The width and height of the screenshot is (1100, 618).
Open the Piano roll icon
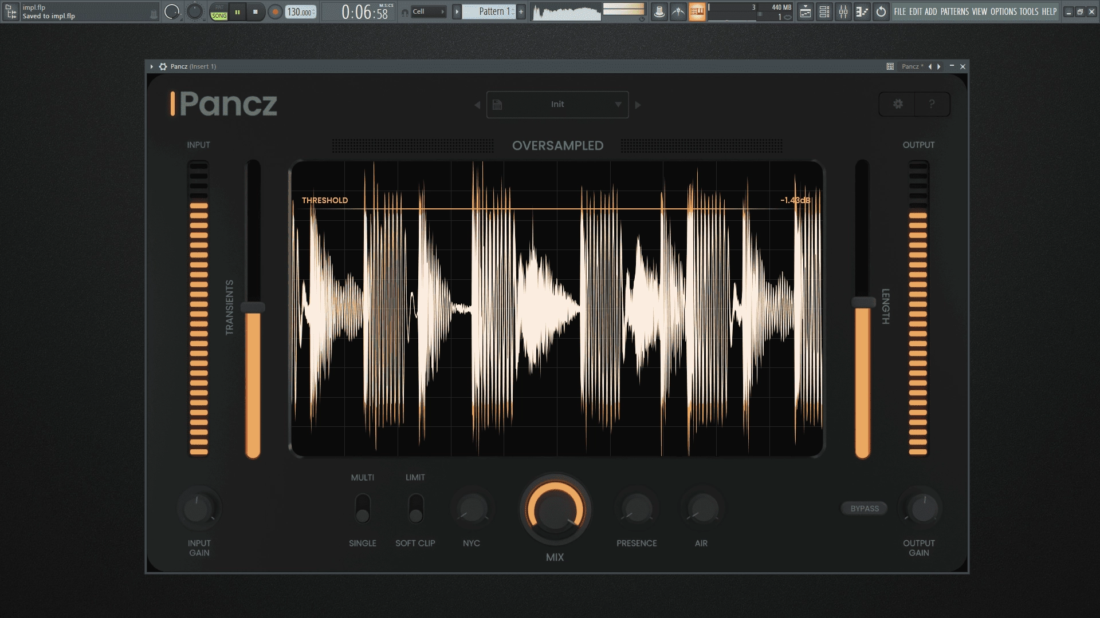862,11
